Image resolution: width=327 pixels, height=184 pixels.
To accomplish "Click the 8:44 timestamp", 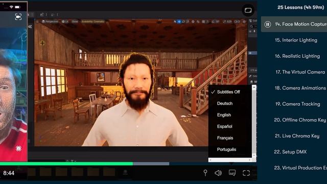I will tap(9, 173).
